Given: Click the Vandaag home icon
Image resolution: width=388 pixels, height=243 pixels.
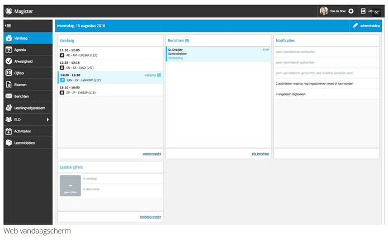Looking at the screenshot, I should tap(8, 38).
